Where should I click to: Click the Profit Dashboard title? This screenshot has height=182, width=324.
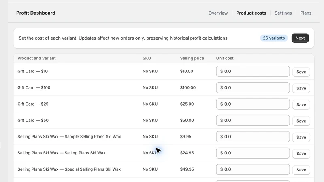click(x=36, y=13)
